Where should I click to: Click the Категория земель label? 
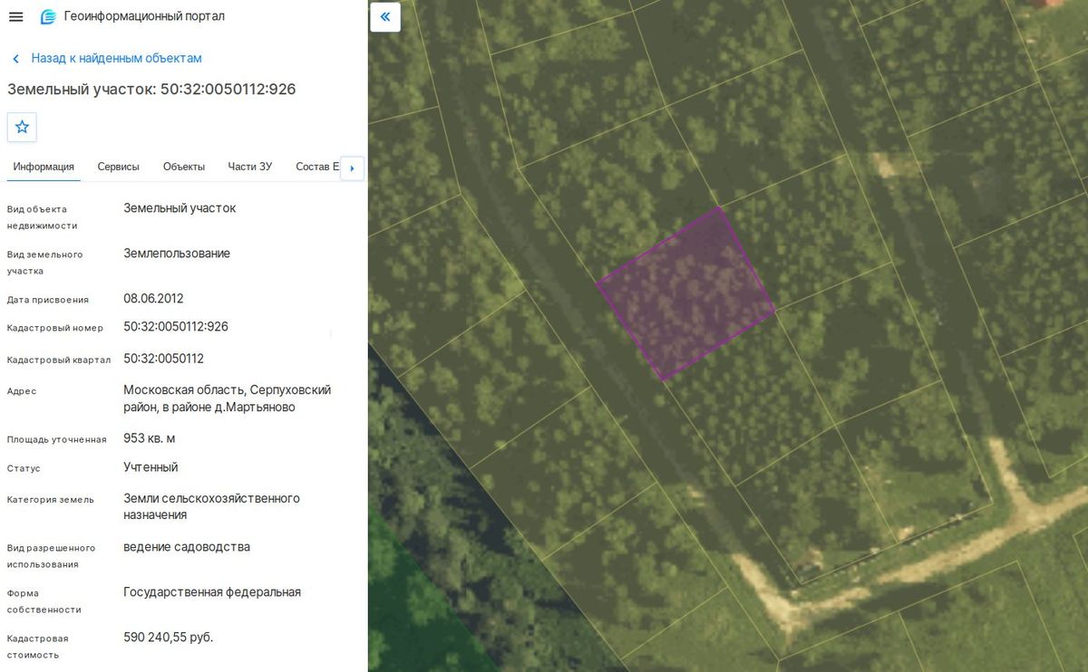pyautogui.click(x=51, y=499)
